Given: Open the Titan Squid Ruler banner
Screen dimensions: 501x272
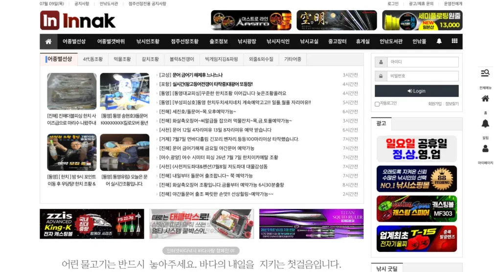Looking at the screenshot, I should [x=311, y=224].
